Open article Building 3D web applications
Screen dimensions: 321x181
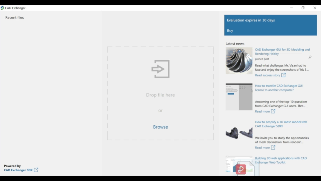coord(281,160)
